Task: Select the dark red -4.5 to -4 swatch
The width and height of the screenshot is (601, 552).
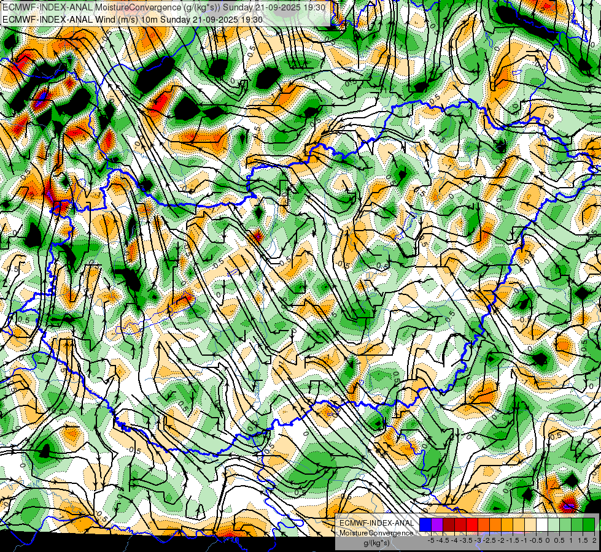Action: coord(449,525)
